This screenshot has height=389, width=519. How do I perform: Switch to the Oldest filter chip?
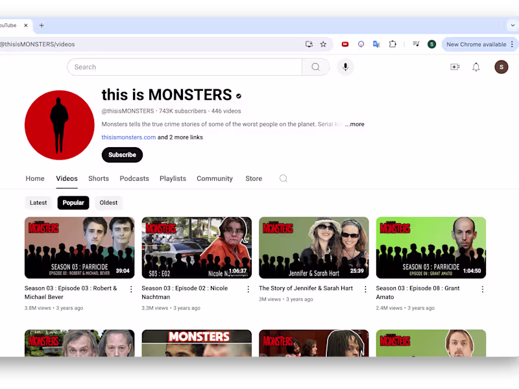coord(108,202)
